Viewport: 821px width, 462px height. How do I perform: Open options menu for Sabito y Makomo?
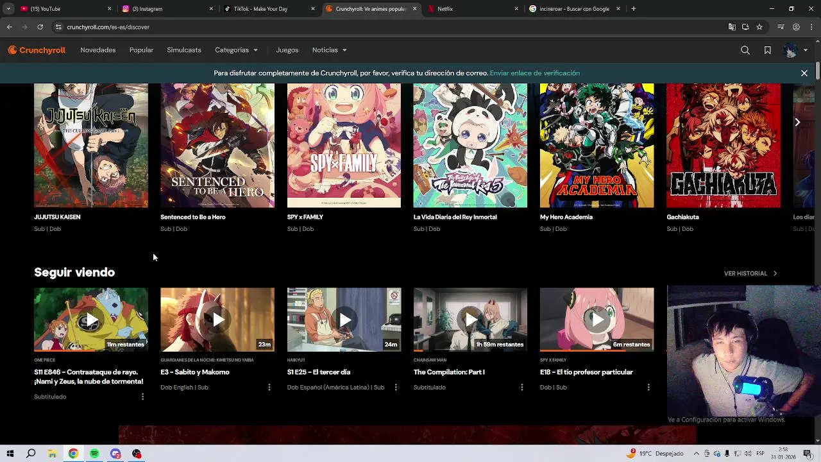(269, 388)
